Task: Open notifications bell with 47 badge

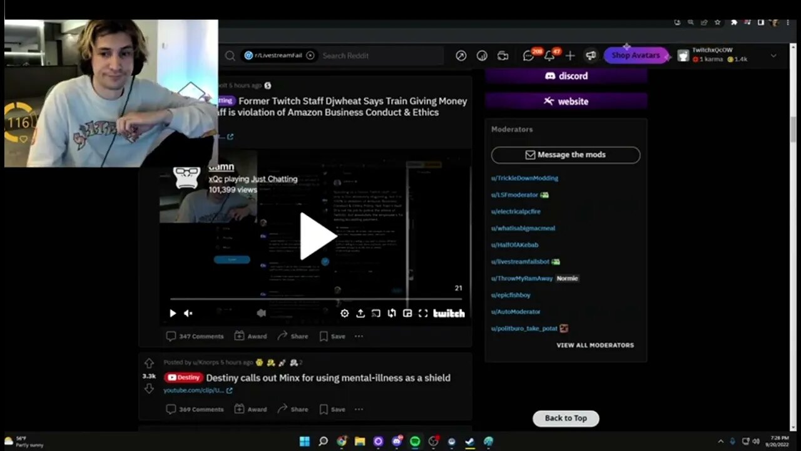Action: pyautogui.click(x=549, y=56)
